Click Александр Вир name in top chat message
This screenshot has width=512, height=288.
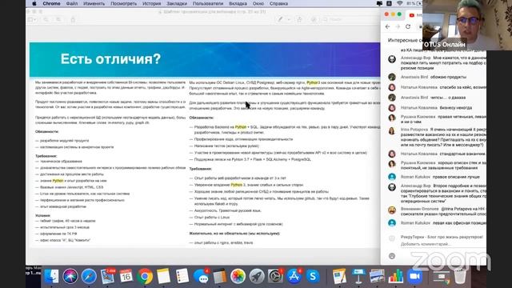coord(416,58)
